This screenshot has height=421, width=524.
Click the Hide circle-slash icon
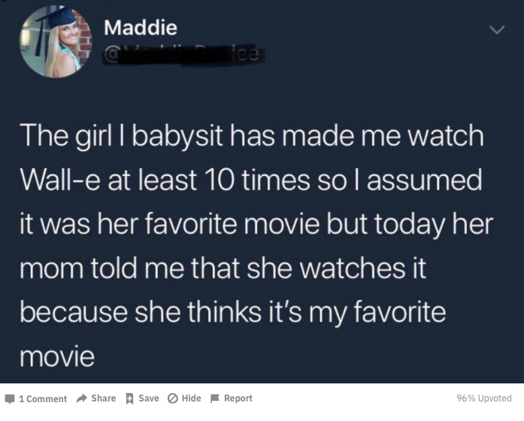[x=173, y=398]
